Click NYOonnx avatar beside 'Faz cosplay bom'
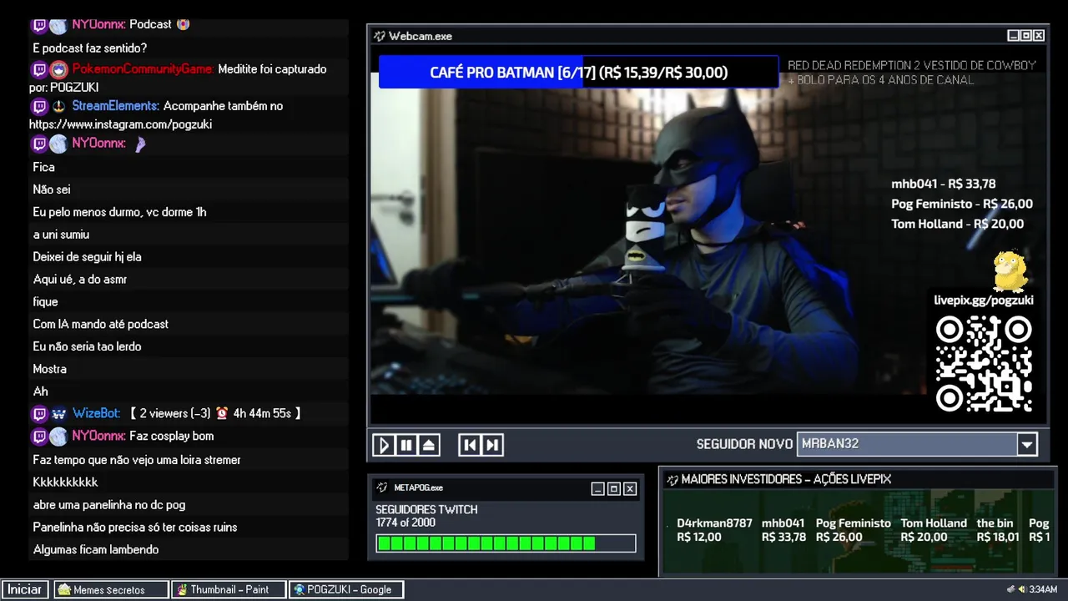 tap(58, 437)
